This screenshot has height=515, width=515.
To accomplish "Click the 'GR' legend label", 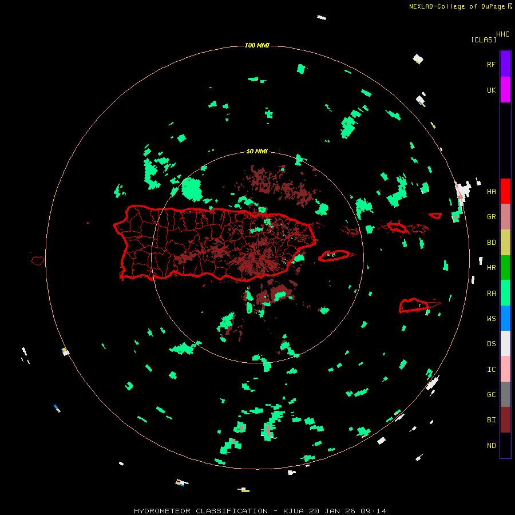I will click(491, 217).
